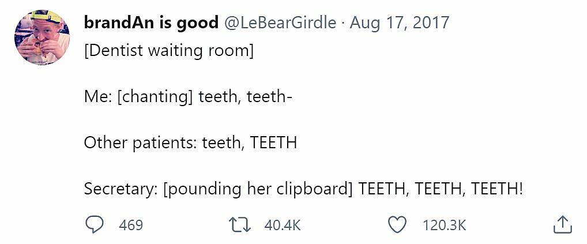Screen dimensions: 587x244
Task: Visit the @LeBearGirdle handle link
Action: pyautogui.click(x=280, y=23)
